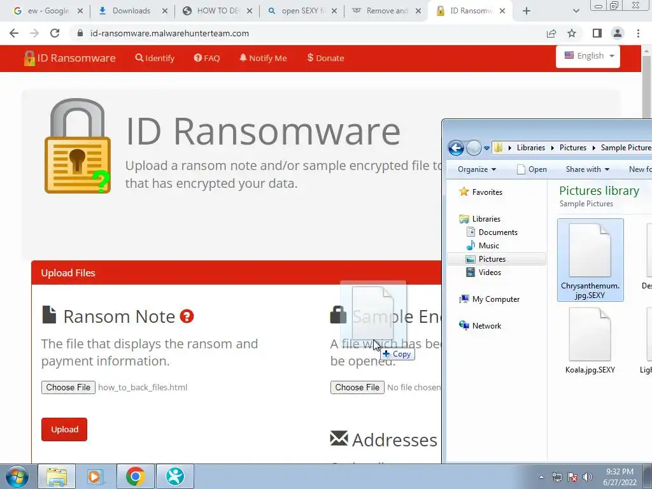Open Chrome three-dot menu
652x489 pixels.
coord(638,33)
